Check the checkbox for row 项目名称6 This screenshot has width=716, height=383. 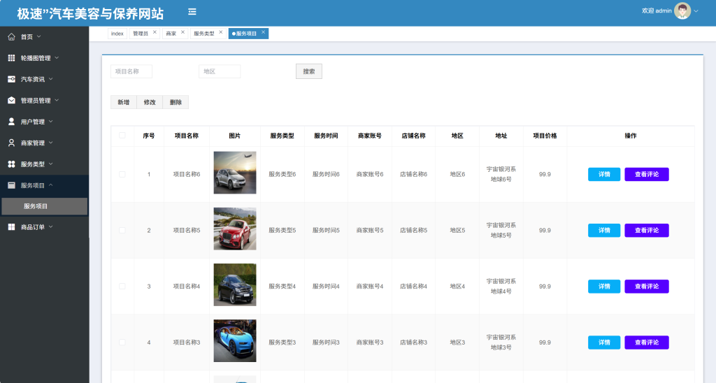pyautogui.click(x=122, y=175)
